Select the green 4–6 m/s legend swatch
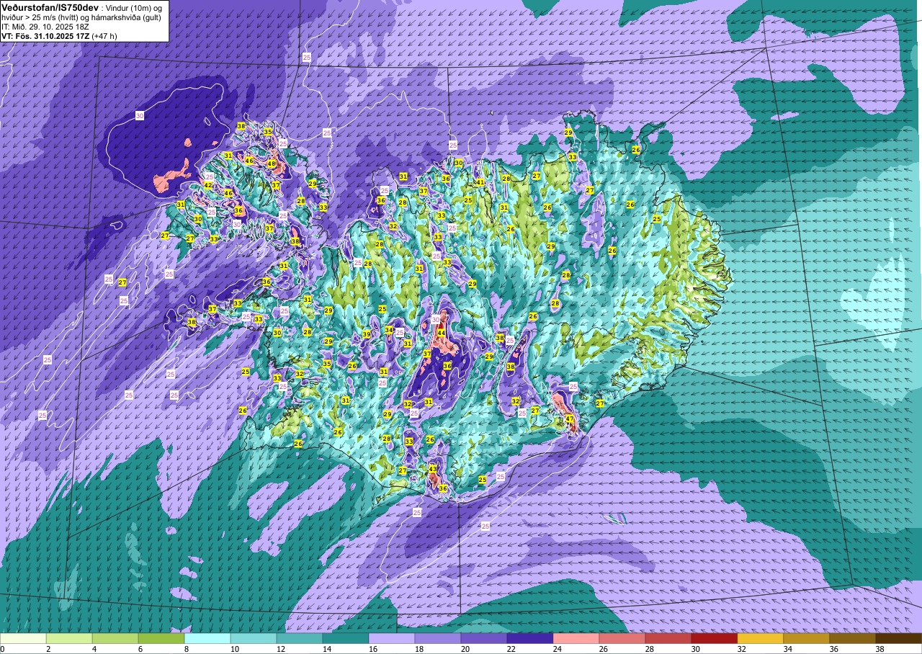Viewport: 922px width, 654px height. coord(115,638)
